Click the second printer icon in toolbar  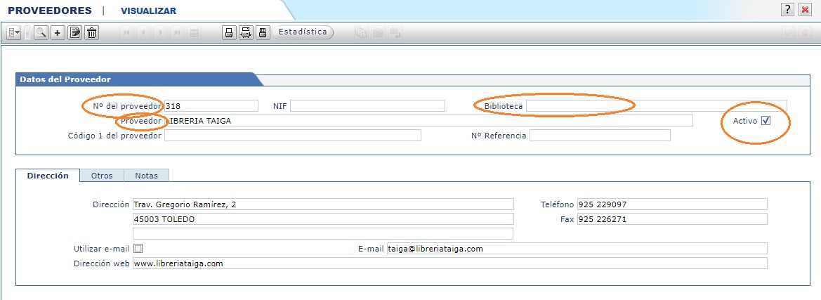click(x=246, y=32)
